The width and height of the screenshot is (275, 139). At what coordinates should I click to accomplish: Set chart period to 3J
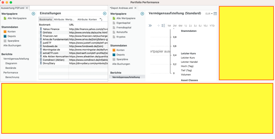pyautogui.click(x=195, y=26)
